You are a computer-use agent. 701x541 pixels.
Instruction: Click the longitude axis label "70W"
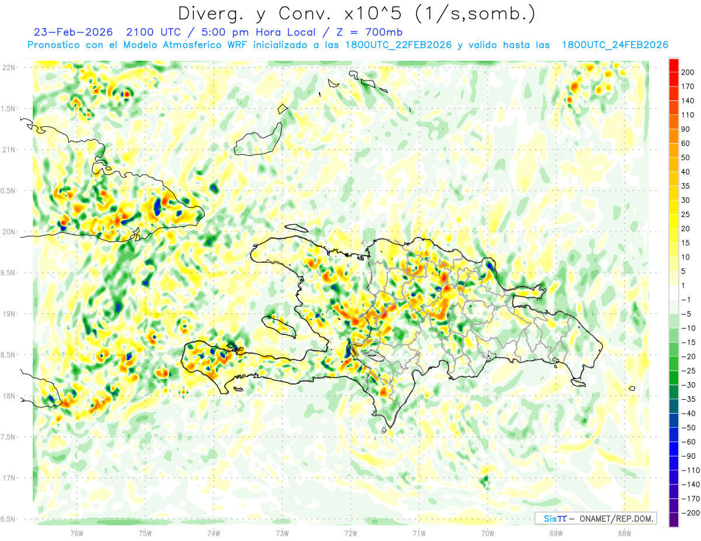pos(488,533)
